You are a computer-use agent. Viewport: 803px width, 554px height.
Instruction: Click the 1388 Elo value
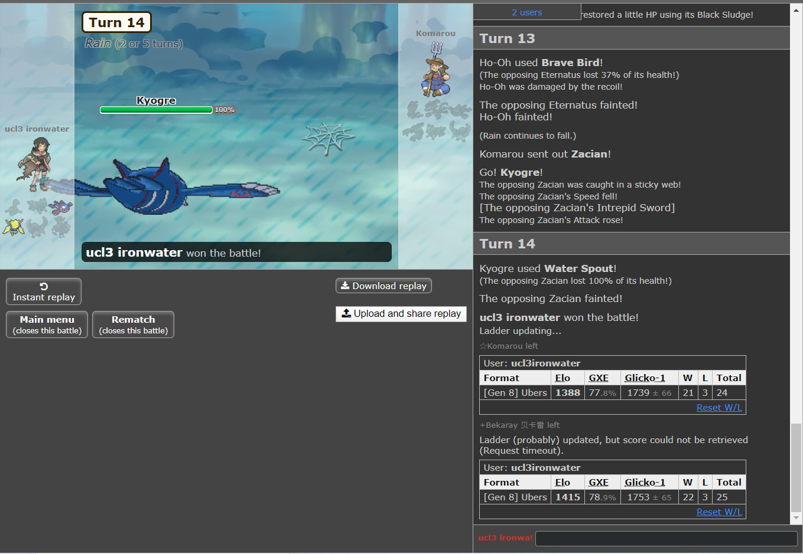(x=567, y=393)
